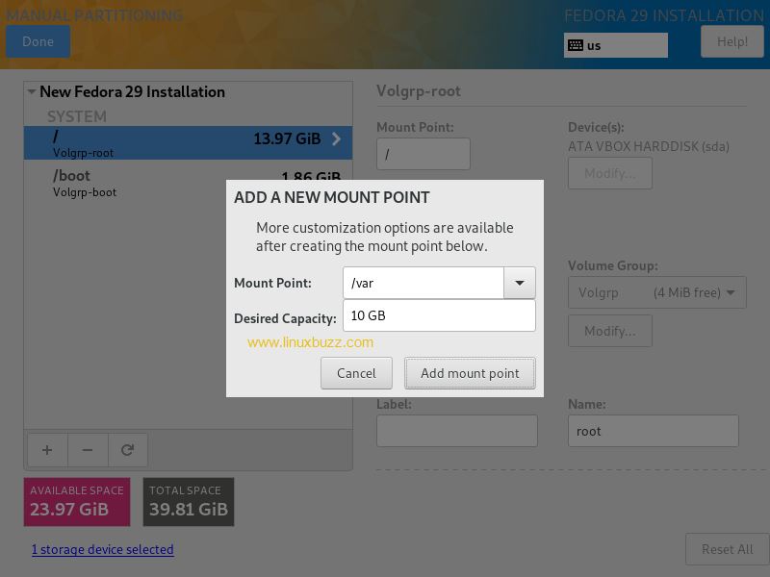Open the Help! button
Screen dimensions: 770x577
(x=732, y=41)
